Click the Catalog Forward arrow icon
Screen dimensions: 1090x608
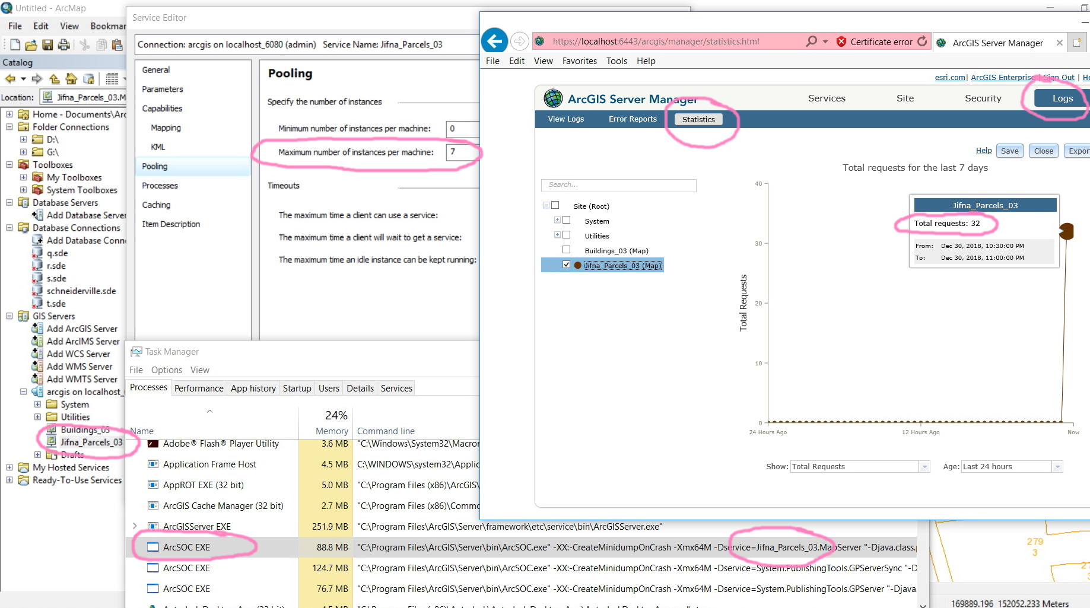tap(37, 79)
